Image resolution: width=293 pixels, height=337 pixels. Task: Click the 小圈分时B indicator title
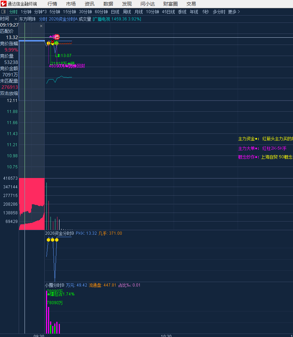tap(55, 285)
